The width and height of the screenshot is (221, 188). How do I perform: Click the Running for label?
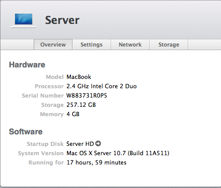coord(46,162)
